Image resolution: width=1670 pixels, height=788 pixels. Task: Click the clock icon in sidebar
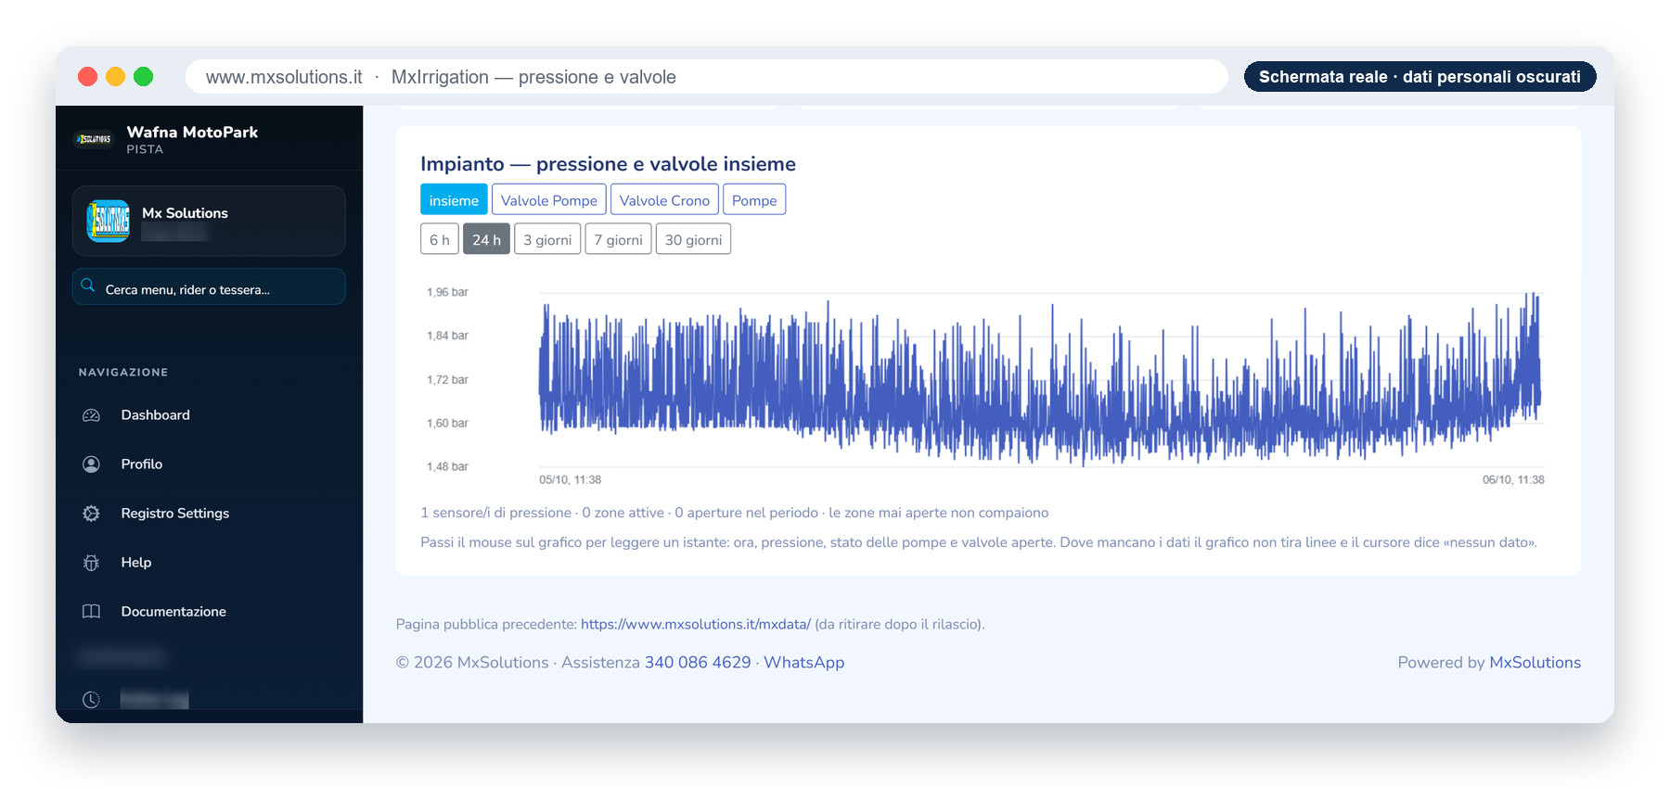click(91, 700)
